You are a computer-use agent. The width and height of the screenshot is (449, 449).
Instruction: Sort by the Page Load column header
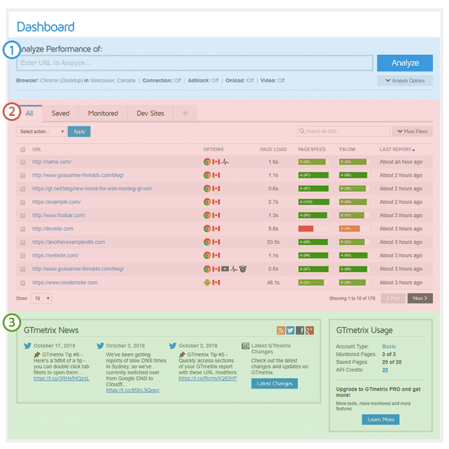pyautogui.click(x=273, y=149)
